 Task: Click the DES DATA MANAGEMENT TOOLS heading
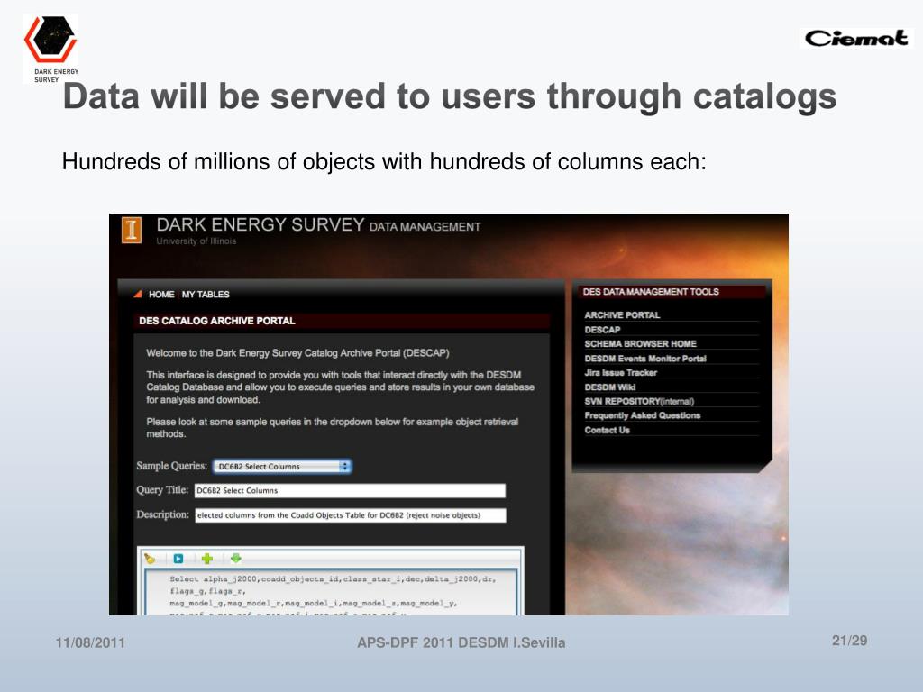pos(651,292)
